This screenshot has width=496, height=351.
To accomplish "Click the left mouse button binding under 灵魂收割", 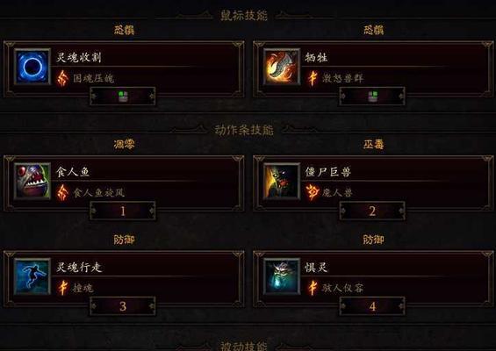I will point(123,97).
